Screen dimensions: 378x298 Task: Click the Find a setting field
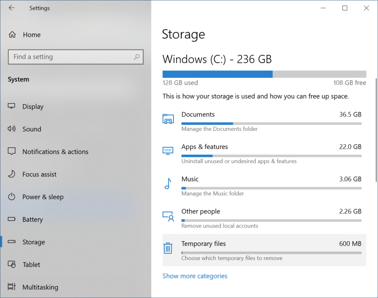pyautogui.click(x=76, y=57)
